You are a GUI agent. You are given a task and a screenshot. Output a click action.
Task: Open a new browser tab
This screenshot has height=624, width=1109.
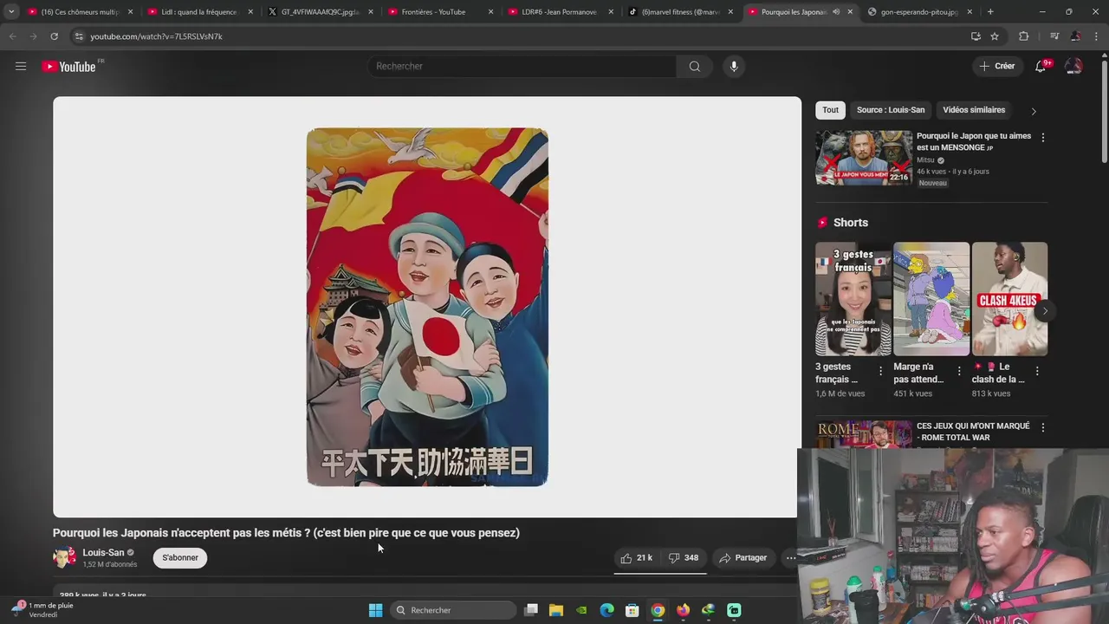pos(990,12)
